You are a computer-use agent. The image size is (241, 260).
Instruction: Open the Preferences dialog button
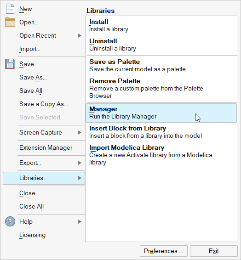pyautogui.click(x=164, y=251)
